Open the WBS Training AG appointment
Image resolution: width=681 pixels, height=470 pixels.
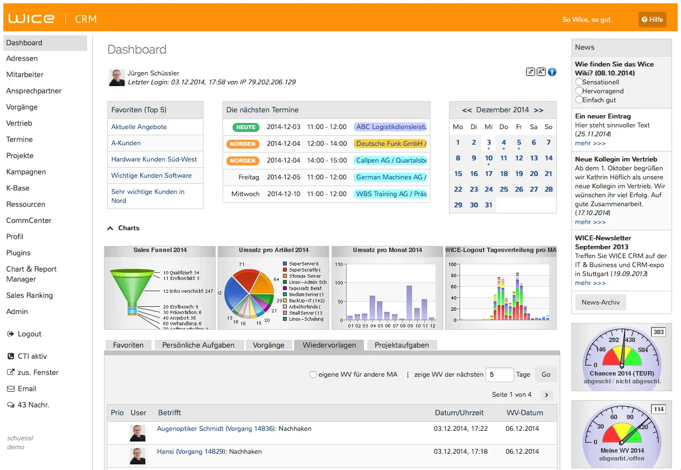390,194
